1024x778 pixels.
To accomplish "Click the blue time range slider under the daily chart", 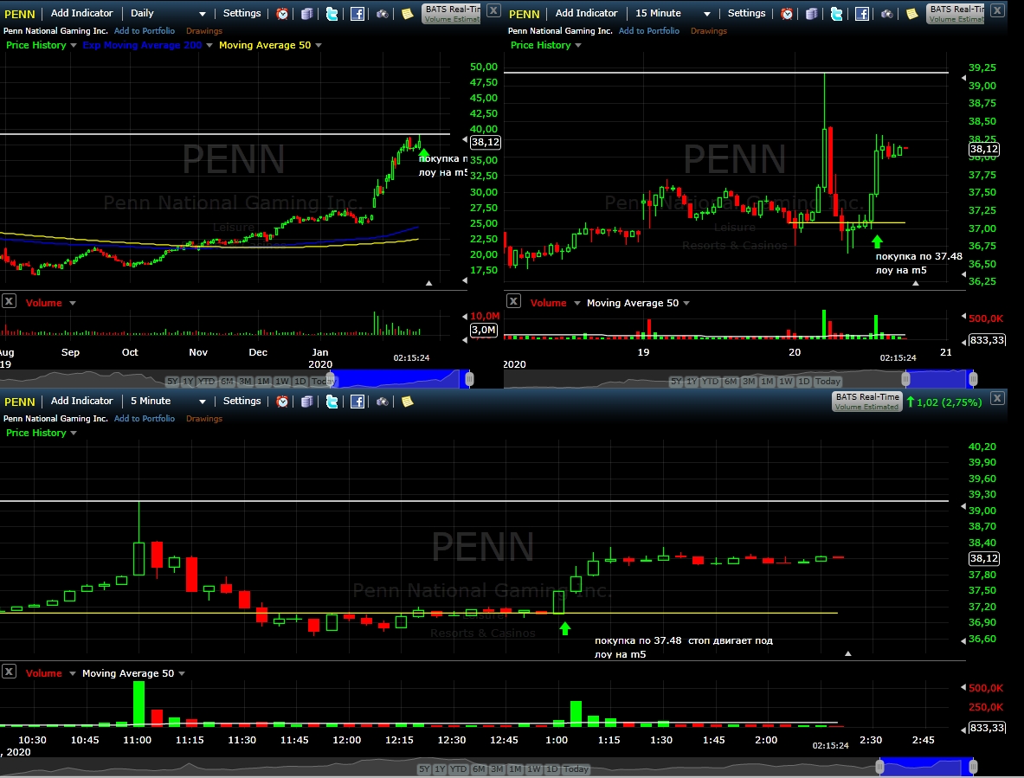I will coord(397,378).
